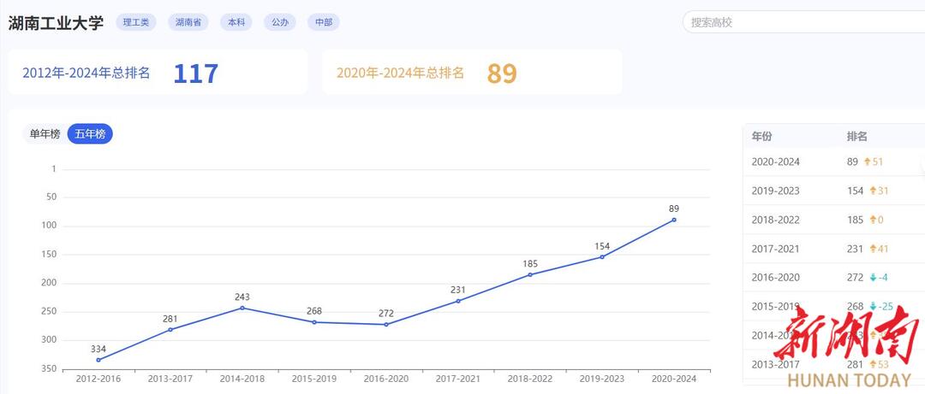The image size is (925, 394).
Task: Click the 2020-2024 table row year
Action: (776, 162)
